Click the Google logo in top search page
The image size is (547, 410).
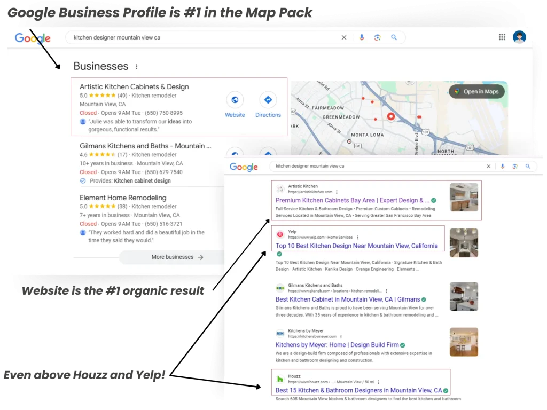pos(33,38)
